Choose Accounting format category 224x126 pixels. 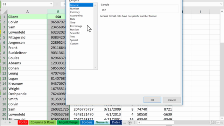tap(76, 15)
